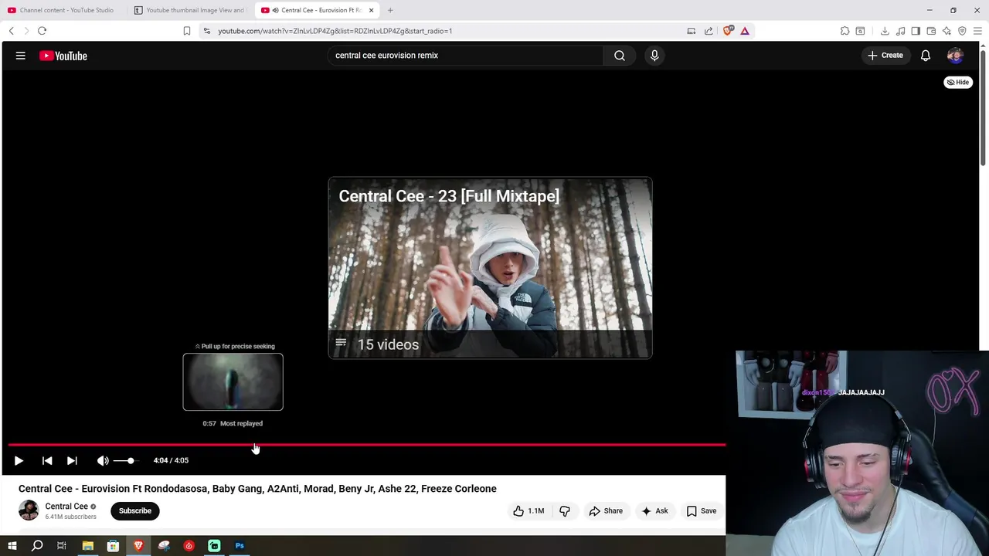Like the video with thumbs up
Image resolution: width=989 pixels, height=556 pixels.
point(528,510)
